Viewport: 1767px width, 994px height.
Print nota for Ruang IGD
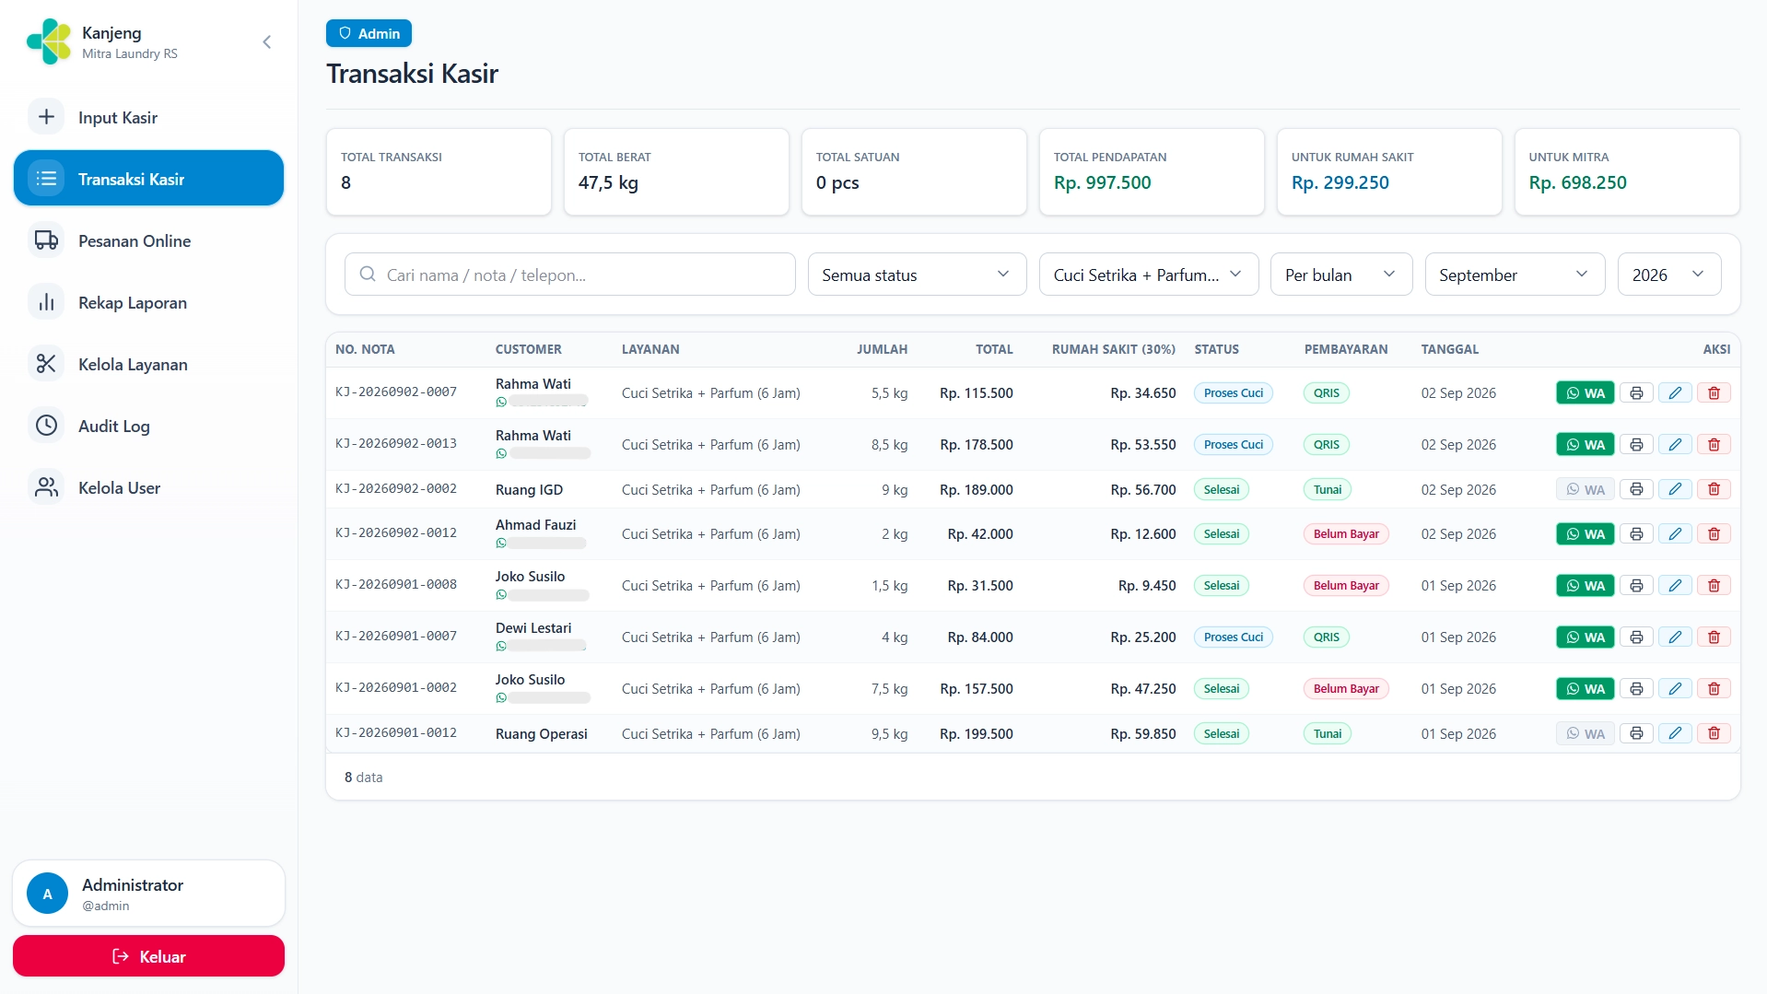click(1636, 490)
